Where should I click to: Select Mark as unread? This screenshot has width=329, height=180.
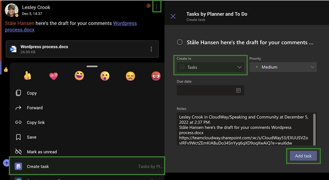click(x=87, y=152)
